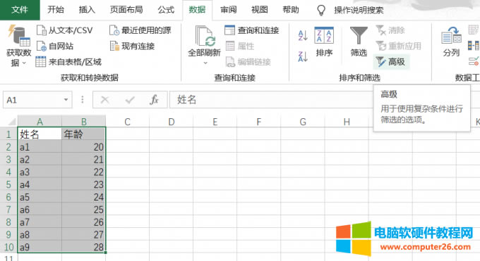Click cell containing a9

click(x=40, y=247)
